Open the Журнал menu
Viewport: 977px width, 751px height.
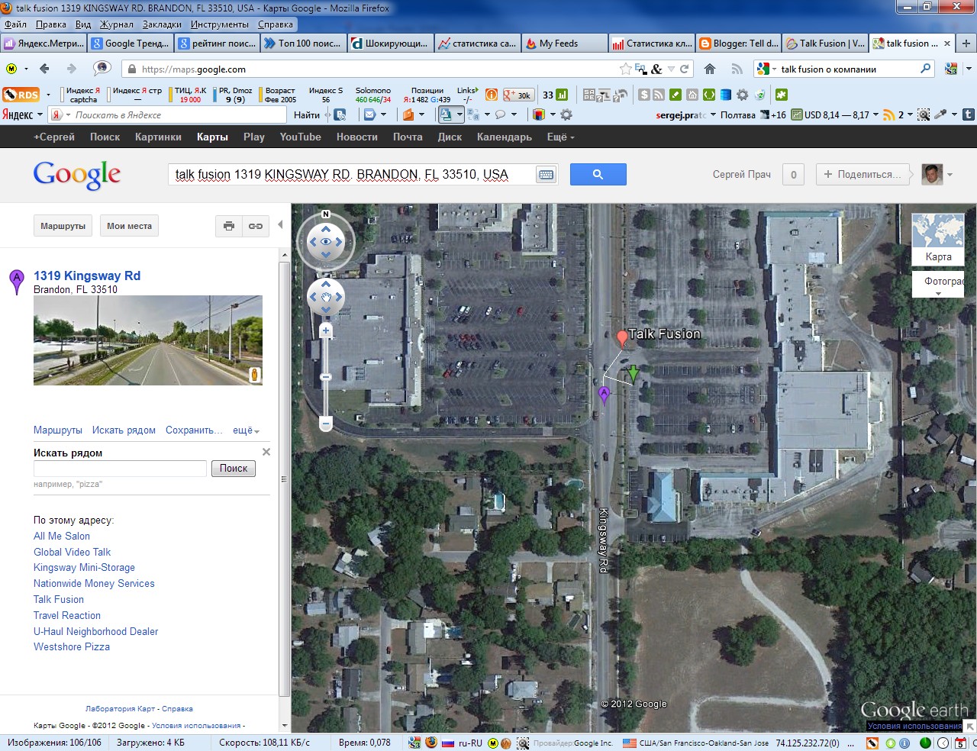(116, 24)
